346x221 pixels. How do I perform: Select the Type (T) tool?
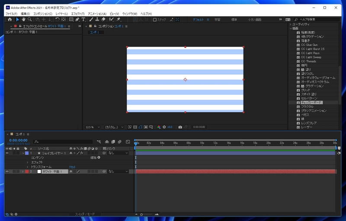[x=83, y=19]
